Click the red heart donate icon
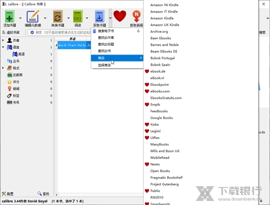The image size is (270, 205). tap(120, 16)
